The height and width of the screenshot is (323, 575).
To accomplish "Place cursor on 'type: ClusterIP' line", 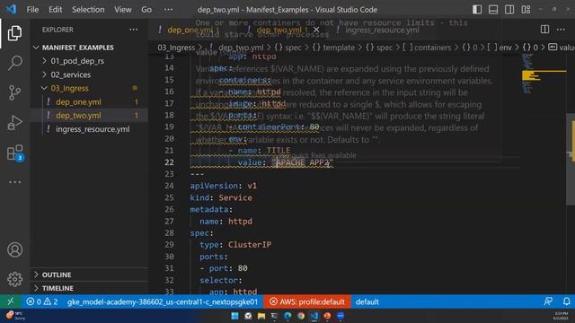I will pos(235,245).
